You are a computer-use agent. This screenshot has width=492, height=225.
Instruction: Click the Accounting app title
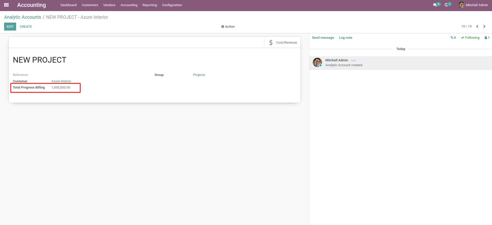point(32,5)
